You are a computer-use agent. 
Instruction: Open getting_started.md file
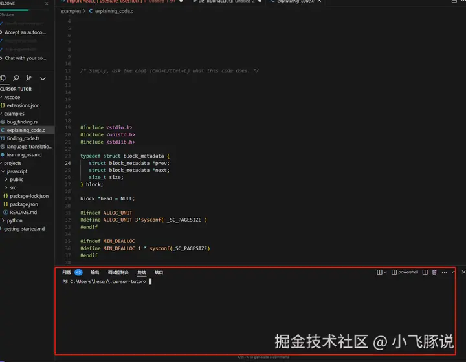[25, 229]
